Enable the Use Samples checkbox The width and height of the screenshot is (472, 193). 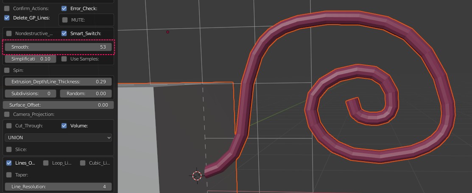click(x=64, y=59)
